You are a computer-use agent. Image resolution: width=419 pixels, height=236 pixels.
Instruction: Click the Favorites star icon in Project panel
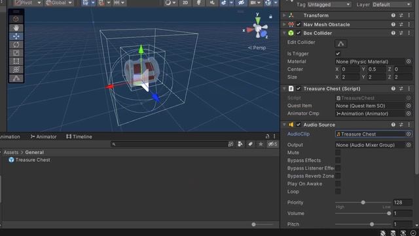tap(261, 144)
